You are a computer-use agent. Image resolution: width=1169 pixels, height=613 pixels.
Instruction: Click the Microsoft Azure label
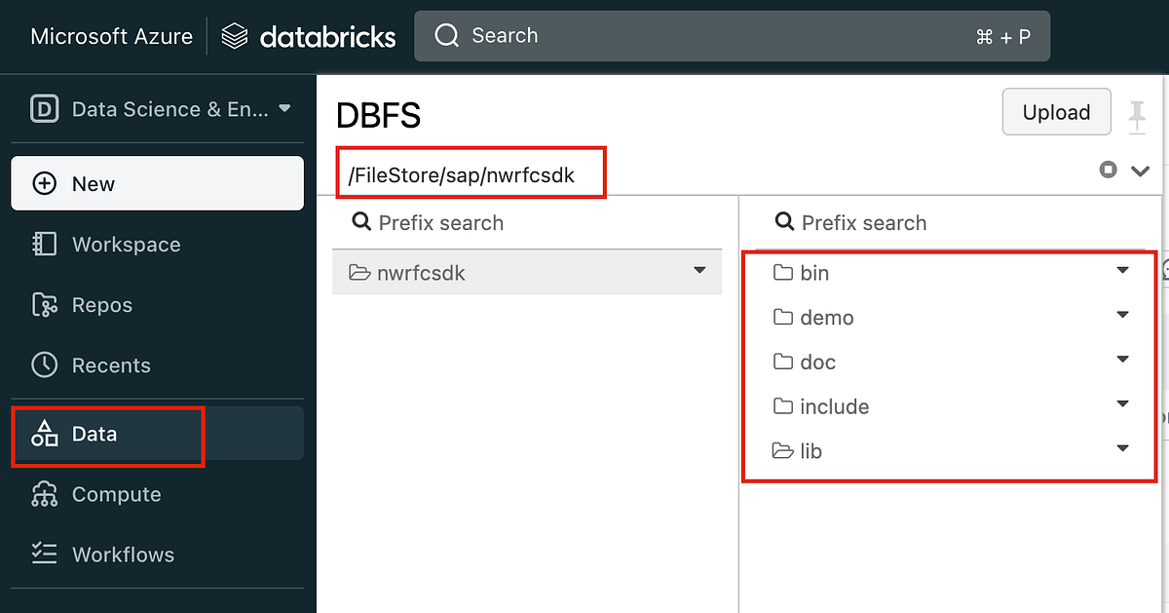[111, 35]
